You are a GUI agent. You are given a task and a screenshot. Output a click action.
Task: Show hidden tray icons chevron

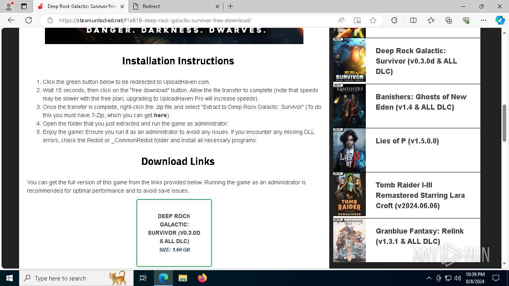tap(429, 278)
